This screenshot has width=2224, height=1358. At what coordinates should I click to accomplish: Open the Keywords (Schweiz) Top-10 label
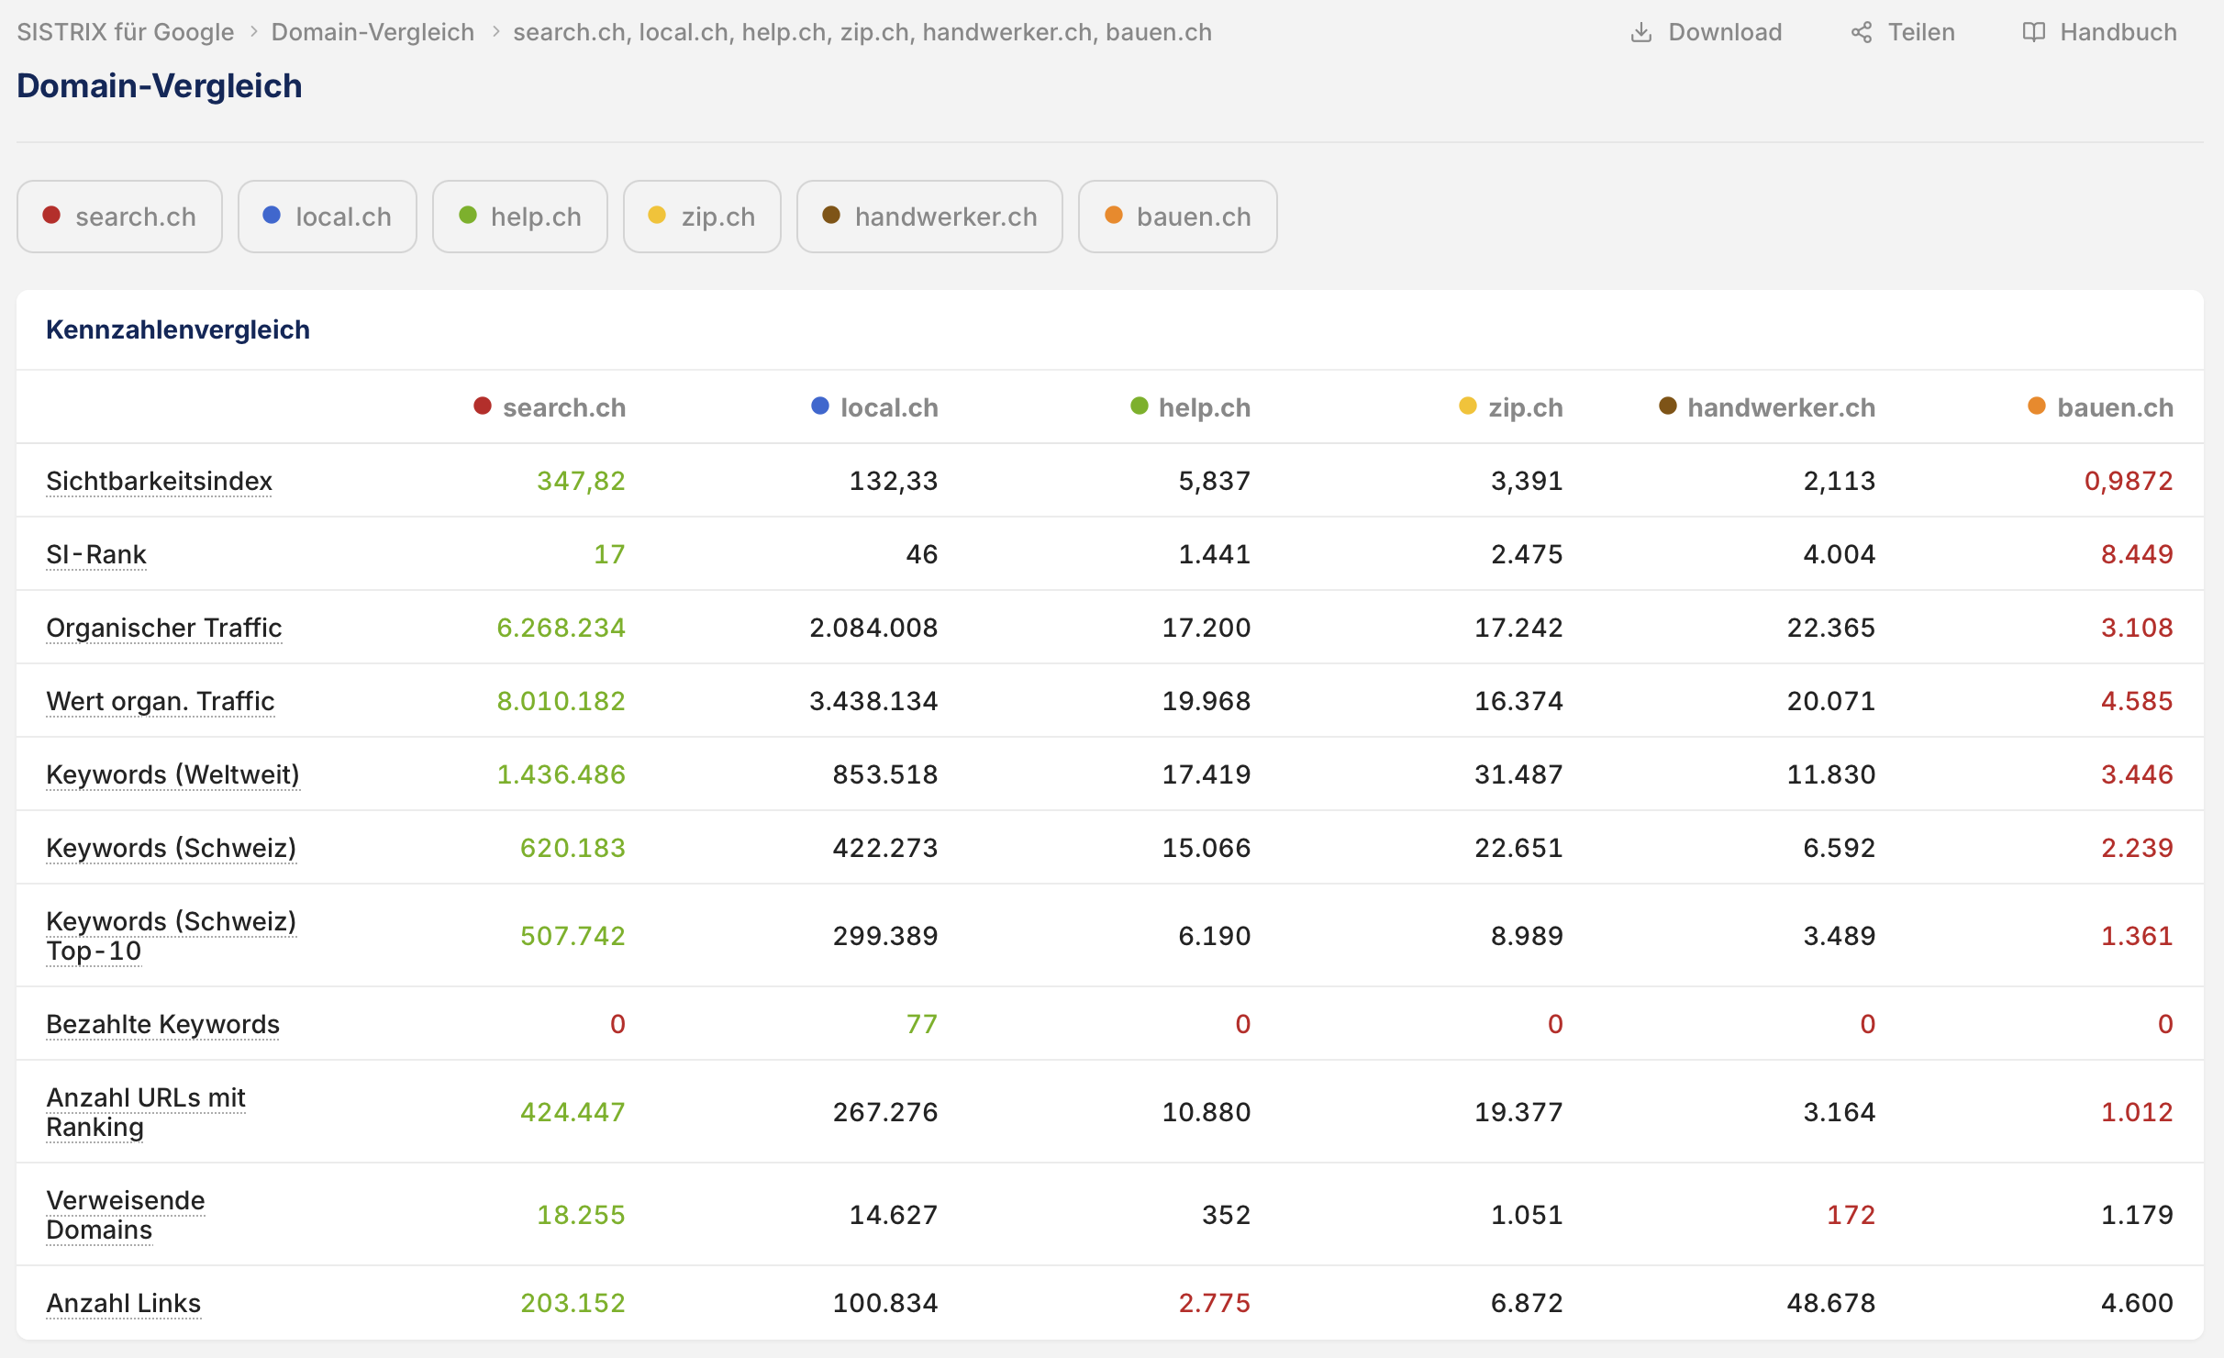(x=172, y=936)
